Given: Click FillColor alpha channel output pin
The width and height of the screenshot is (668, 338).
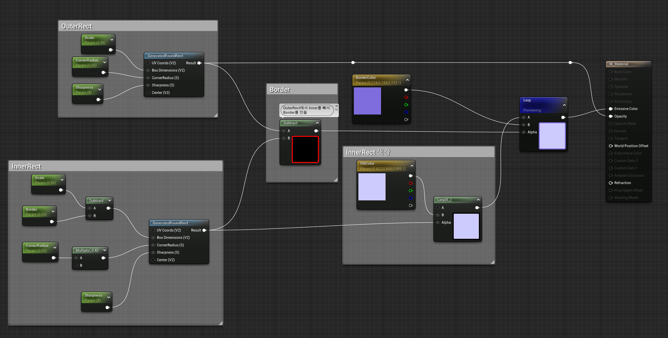Looking at the screenshot, I should [x=410, y=205].
